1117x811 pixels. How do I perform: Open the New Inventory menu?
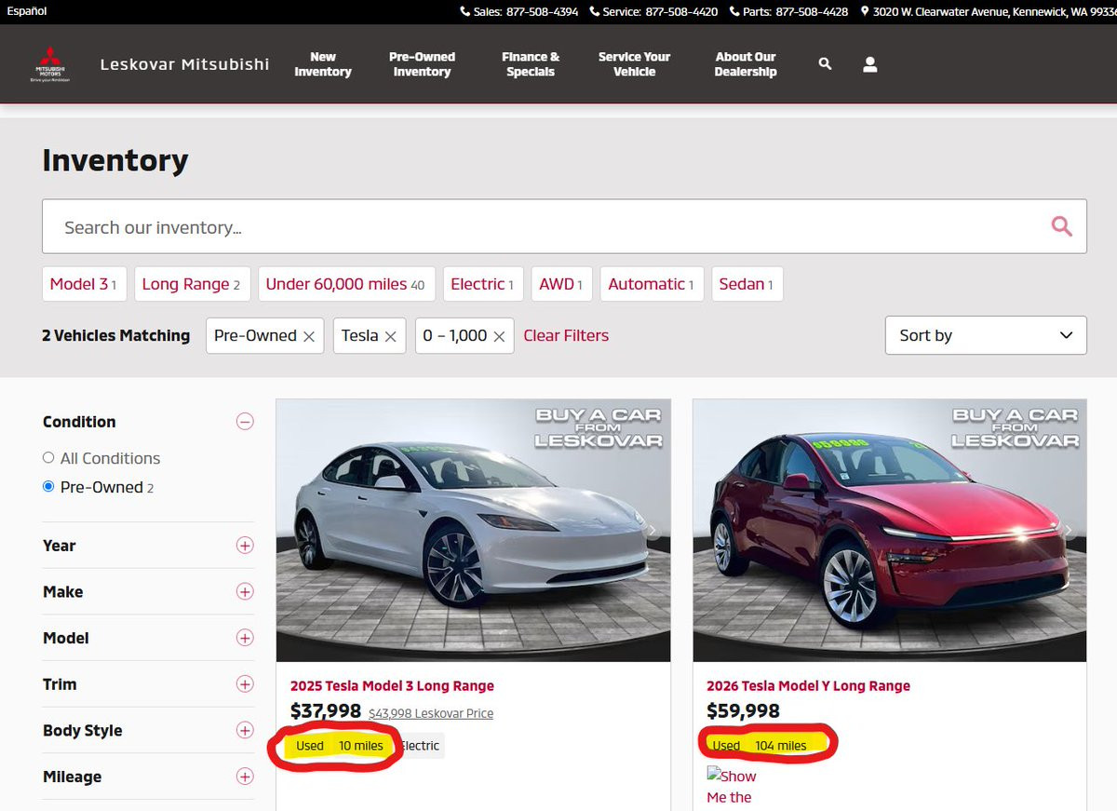(323, 64)
